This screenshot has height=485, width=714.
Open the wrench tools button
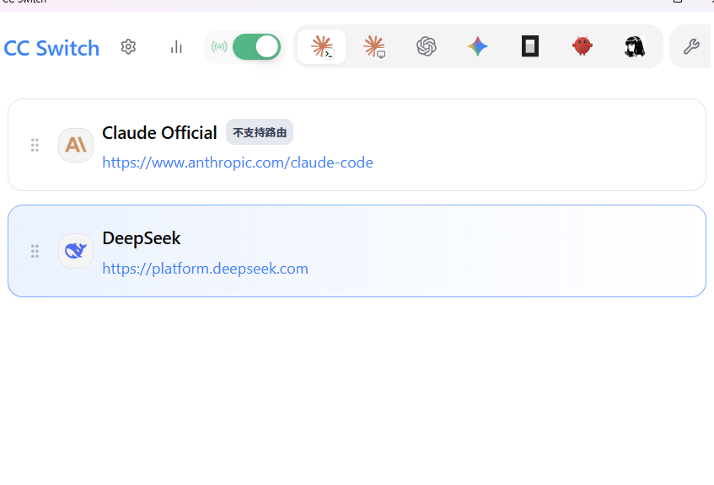coord(691,46)
